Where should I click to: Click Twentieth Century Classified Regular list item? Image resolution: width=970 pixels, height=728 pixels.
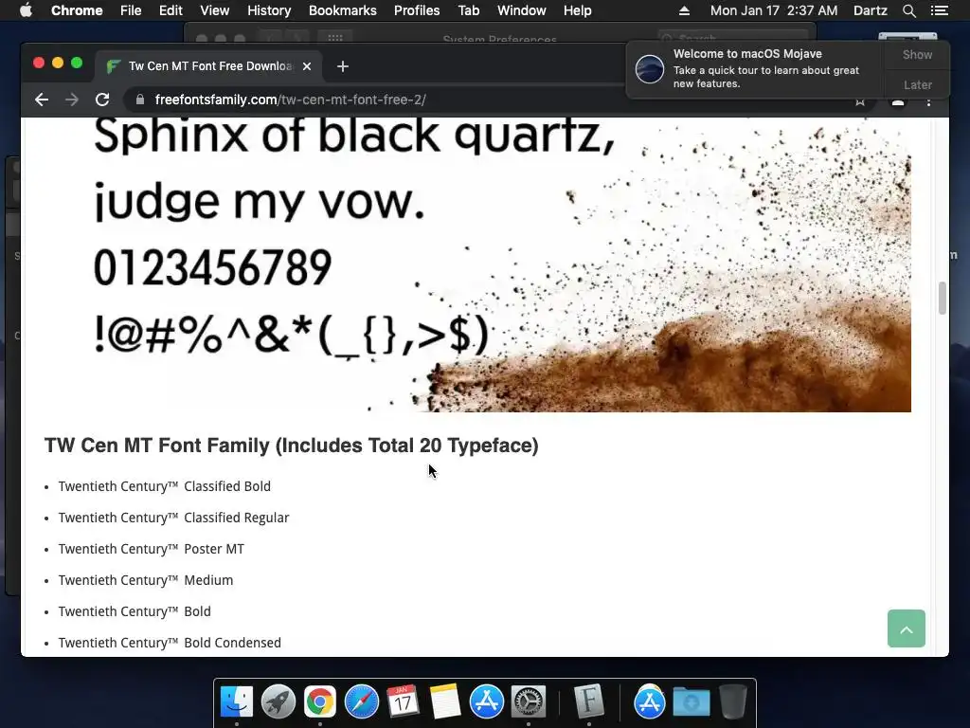tap(174, 518)
